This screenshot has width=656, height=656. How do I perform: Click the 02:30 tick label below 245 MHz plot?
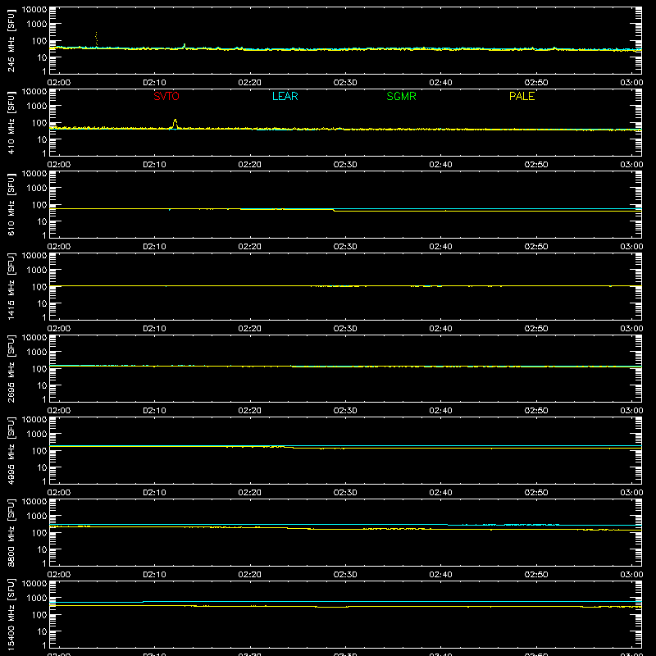(345, 83)
